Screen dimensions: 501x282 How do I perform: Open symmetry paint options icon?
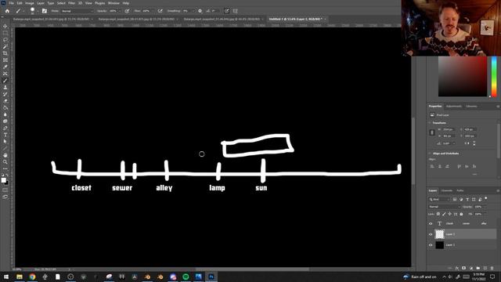tap(236, 11)
